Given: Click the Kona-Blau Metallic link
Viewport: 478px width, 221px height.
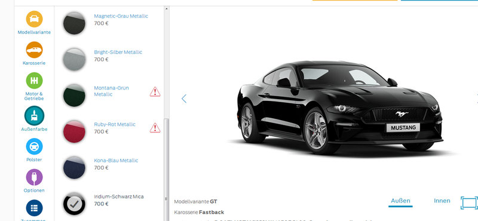Looking at the screenshot, I should point(116,160).
